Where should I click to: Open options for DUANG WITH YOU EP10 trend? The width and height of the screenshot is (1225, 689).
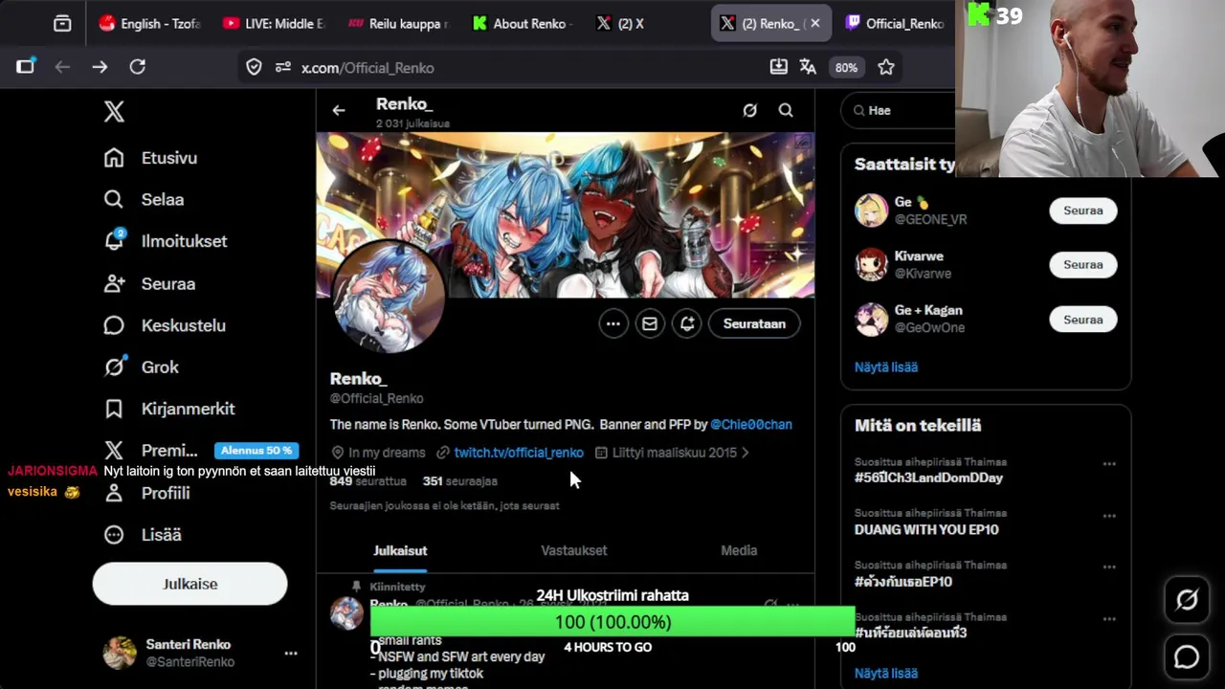tap(1109, 516)
